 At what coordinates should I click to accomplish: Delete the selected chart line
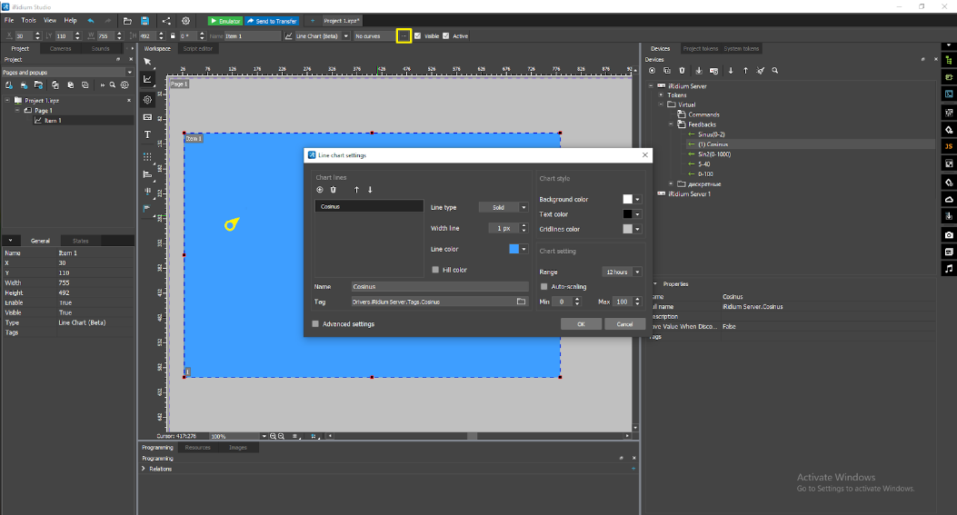tap(333, 190)
